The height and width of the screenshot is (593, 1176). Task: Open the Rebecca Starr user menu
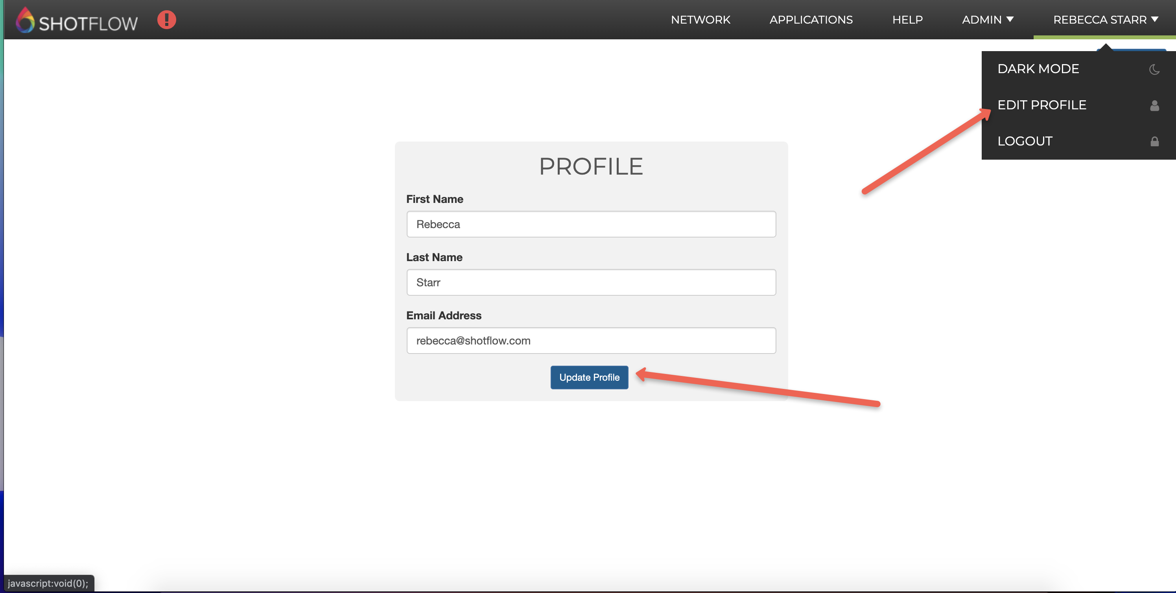[x=1099, y=20]
